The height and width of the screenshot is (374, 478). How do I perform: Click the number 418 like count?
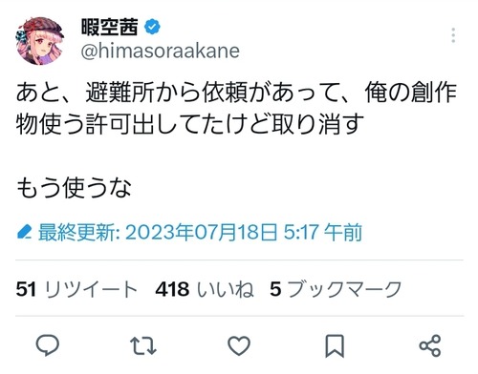click(x=172, y=289)
